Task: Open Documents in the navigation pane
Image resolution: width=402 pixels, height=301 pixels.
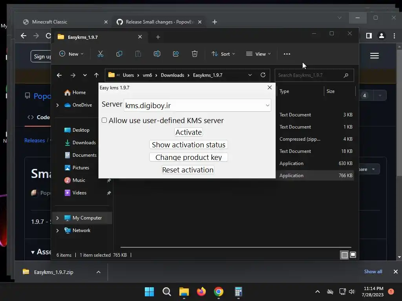Action: coord(80,155)
